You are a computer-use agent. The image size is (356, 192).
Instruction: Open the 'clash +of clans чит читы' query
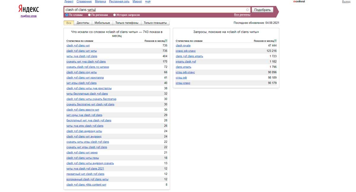pyautogui.click(x=82, y=51)
